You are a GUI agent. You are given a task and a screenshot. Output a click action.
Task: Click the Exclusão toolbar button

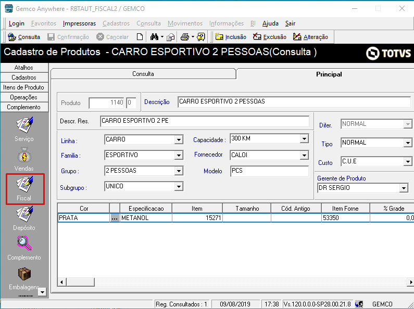[x=270, y=37]
